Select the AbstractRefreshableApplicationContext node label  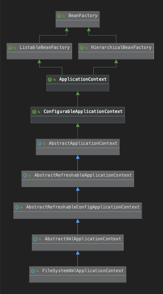click(83, 175)
